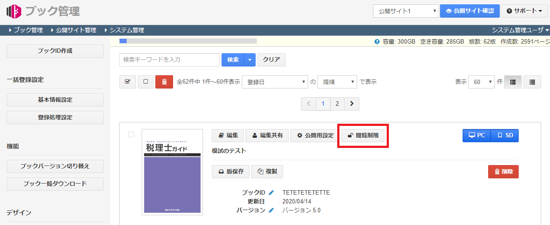
Task: Open the 公開サイト1 site dropdown
Action: click(x=406, y=11)
